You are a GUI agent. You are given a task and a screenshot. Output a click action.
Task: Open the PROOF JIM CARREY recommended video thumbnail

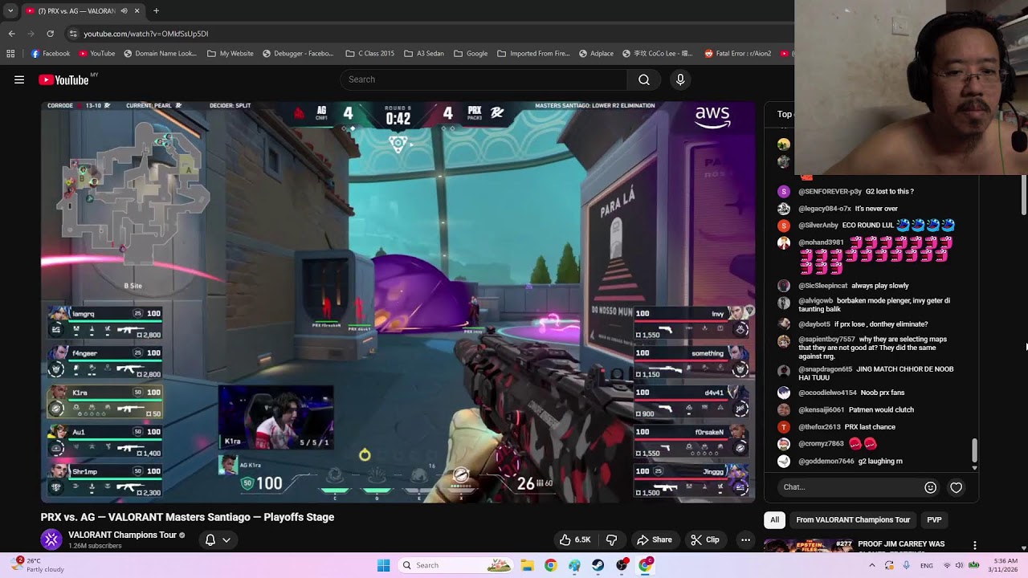tap(807, 546)
